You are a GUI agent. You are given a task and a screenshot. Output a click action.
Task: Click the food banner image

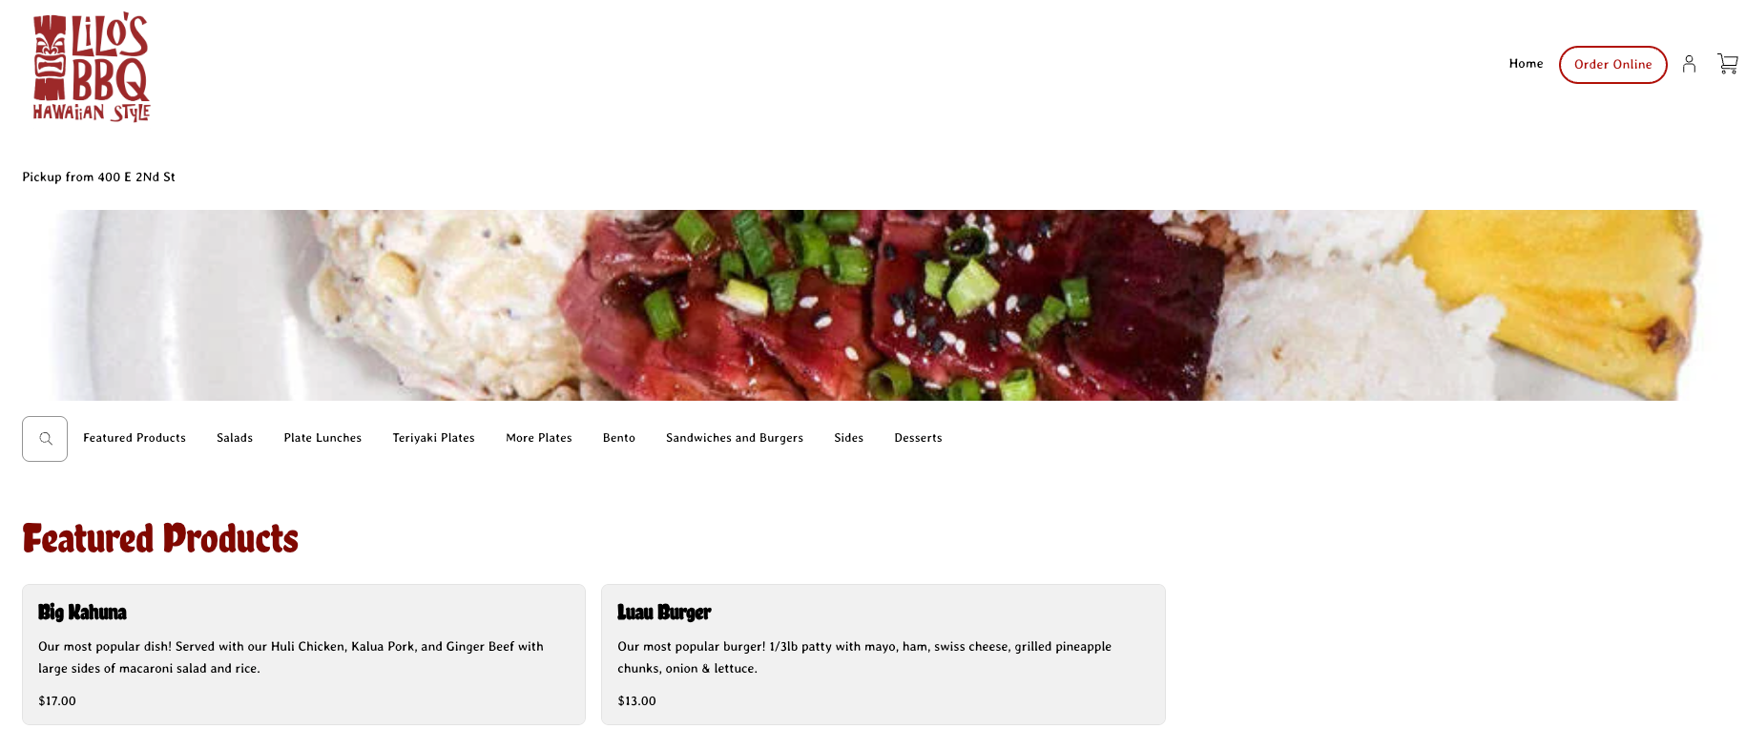click(x=873, y=305)
